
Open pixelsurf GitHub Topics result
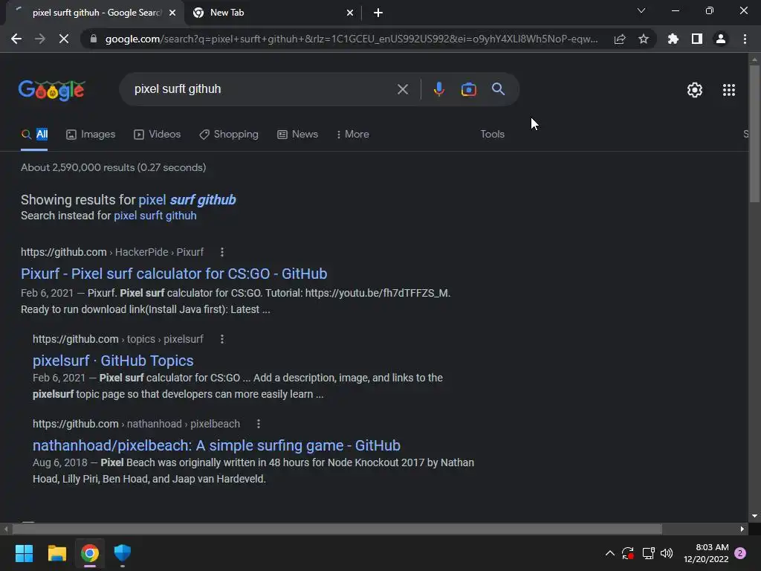click(113, 361)
